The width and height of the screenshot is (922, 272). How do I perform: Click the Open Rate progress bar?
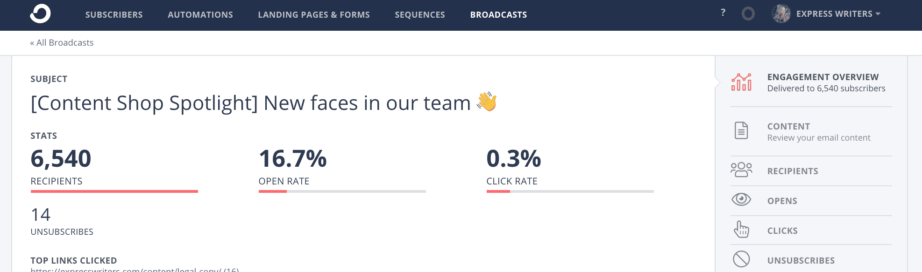point(342,191)
